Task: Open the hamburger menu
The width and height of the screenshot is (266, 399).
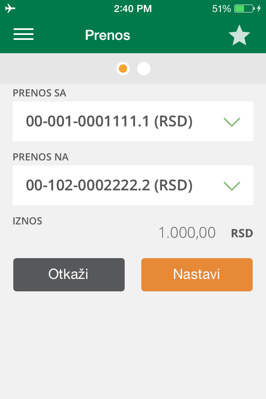Action: pyautogui.click(x=24, y=34)
